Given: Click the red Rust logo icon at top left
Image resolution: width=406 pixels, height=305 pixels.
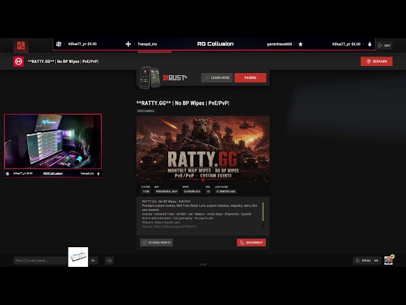Looking at the screenshot, I should (21, 46).
